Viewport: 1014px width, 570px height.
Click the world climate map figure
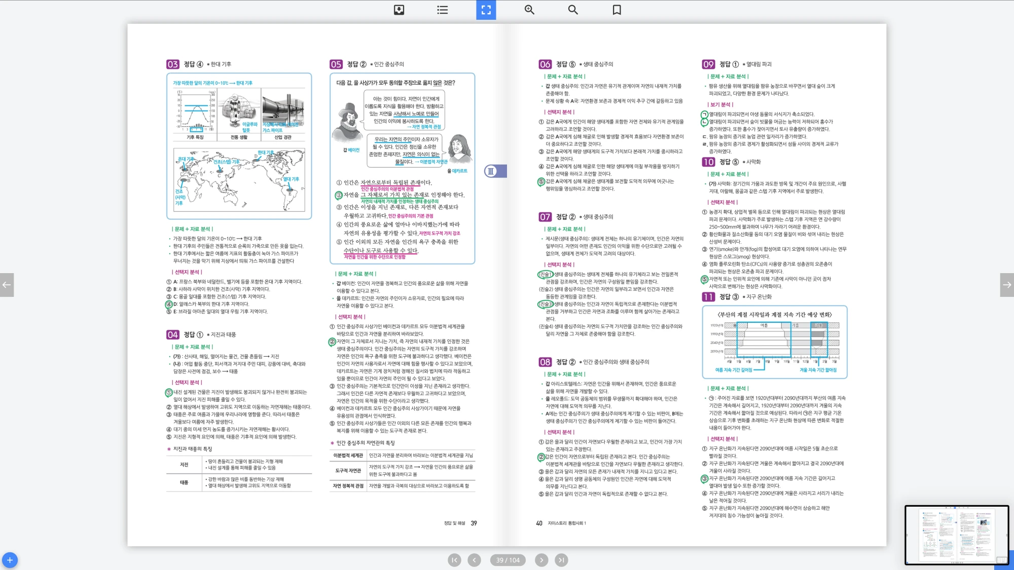239,179
